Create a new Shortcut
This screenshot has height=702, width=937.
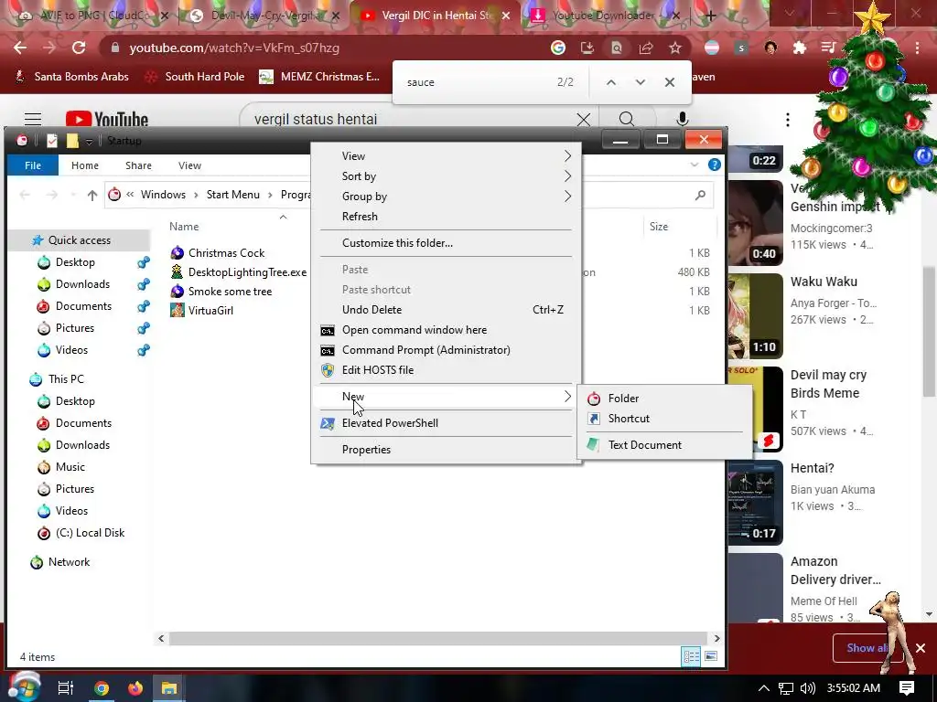coord(664,419)
